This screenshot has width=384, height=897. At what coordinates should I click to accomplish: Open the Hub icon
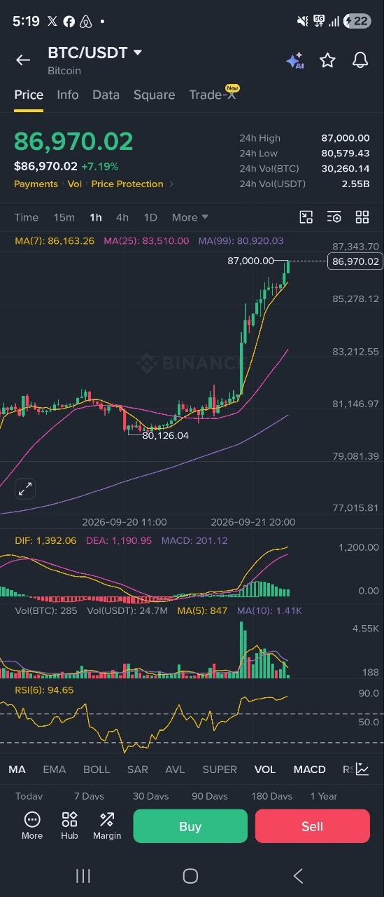(69, 826)
